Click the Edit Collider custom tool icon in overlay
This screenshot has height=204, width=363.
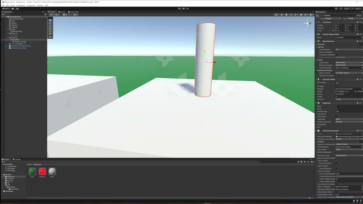(x=50, y=37)
